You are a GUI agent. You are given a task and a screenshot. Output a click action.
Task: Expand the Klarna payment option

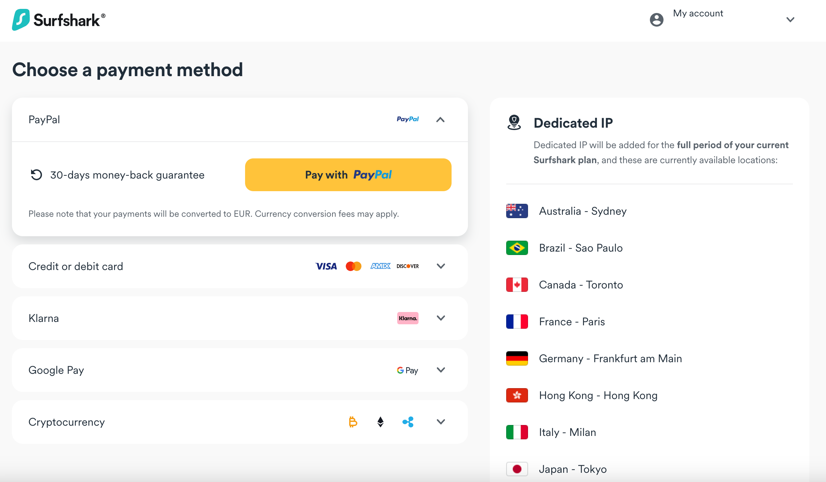click(441, 318)
